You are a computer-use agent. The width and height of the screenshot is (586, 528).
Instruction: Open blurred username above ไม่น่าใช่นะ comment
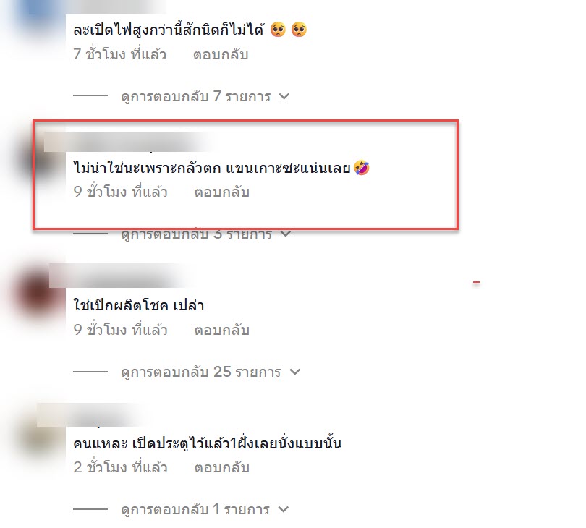127,142
